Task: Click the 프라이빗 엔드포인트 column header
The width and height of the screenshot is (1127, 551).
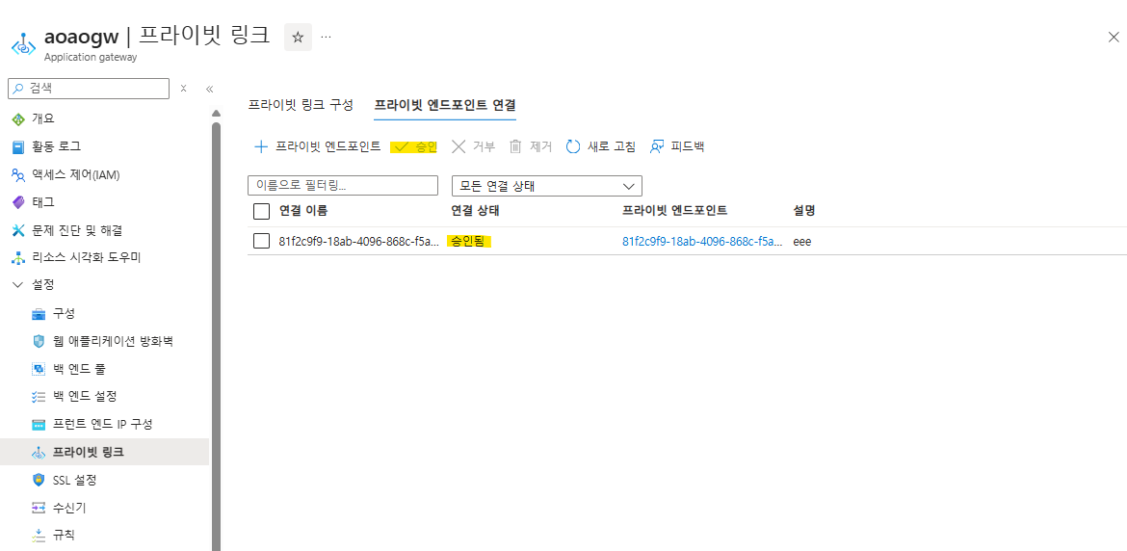Action: 675,211
